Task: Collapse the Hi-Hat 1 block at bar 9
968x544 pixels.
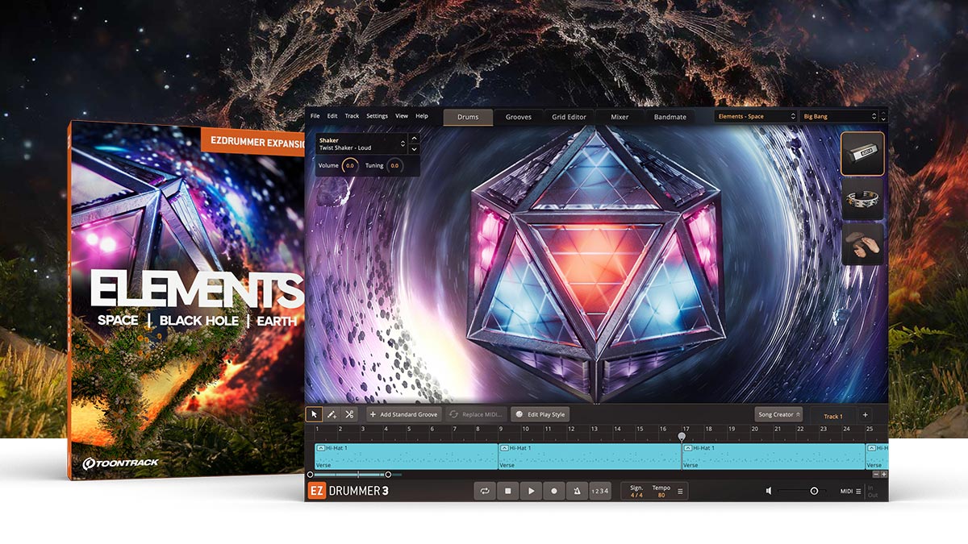Action: click(x=504, y=447)
